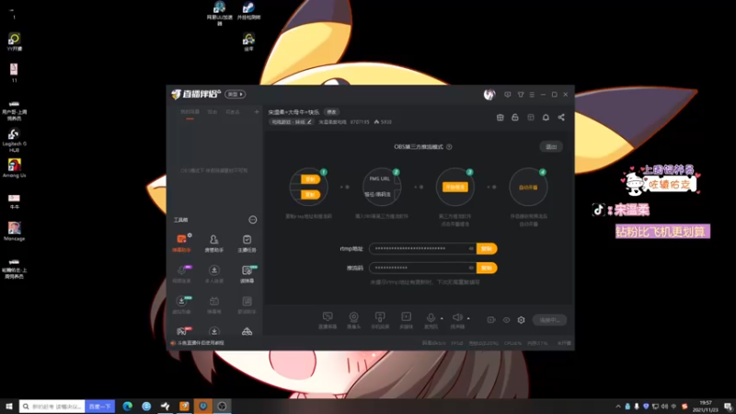Open the gift box icon in header

[x=500, y=118]
